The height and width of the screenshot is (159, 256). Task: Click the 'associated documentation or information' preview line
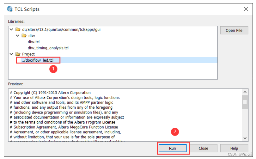coord(67,117)
